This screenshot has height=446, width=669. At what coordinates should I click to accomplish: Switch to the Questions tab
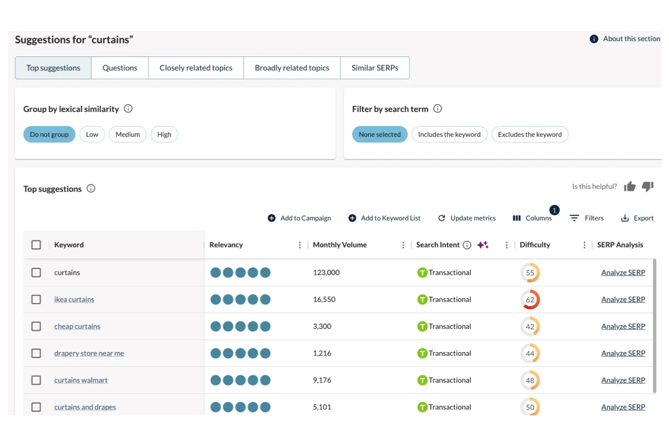119,68
